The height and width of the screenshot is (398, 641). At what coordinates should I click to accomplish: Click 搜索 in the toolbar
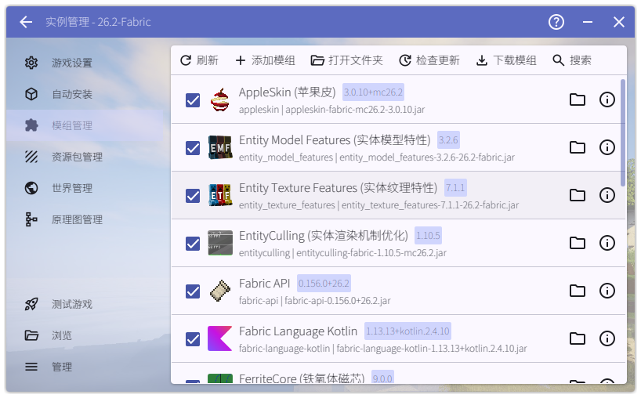tap(572, 60)
